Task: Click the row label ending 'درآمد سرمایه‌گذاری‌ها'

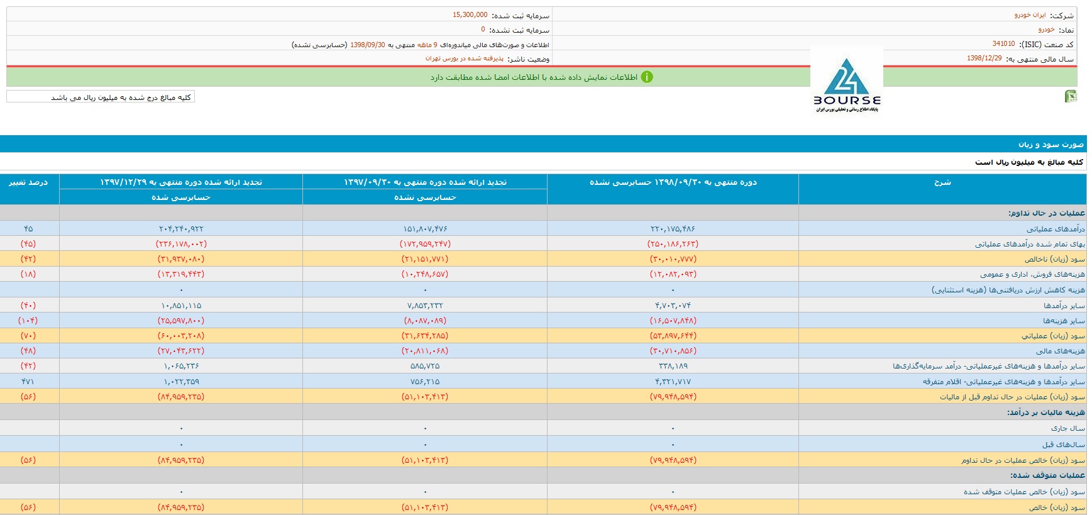Action: [x=989, y=366]
